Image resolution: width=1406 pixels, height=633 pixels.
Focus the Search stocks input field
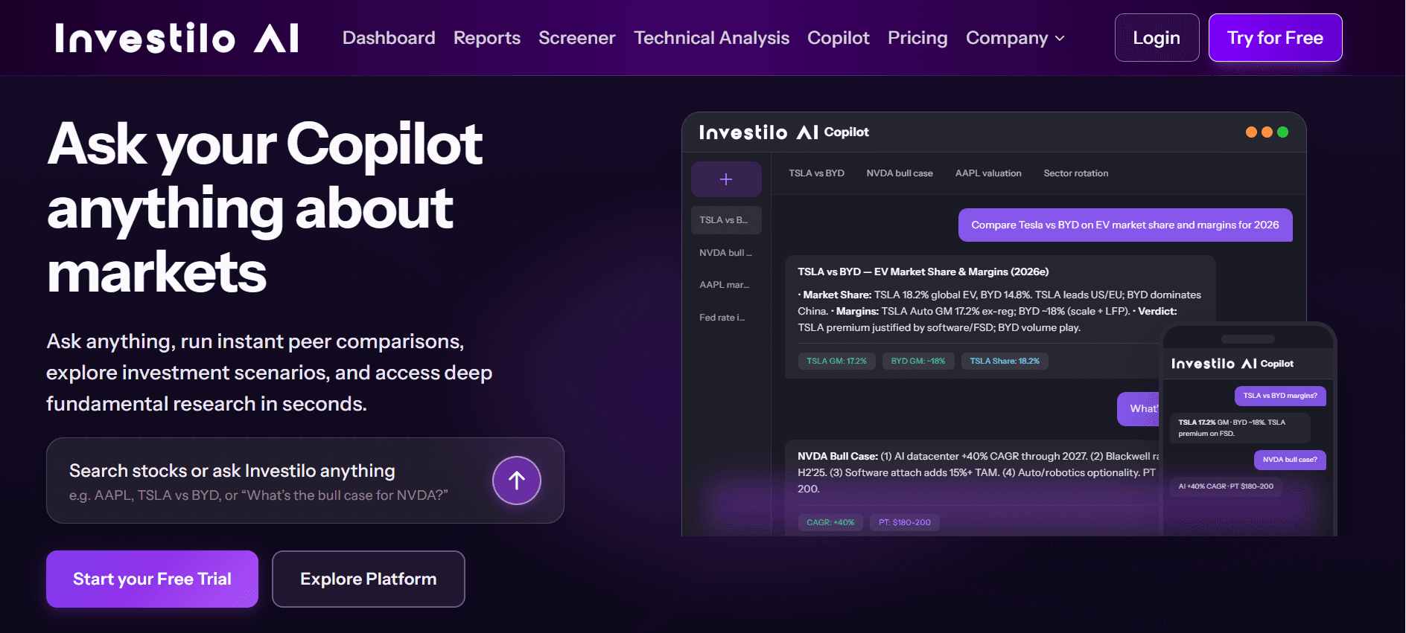pyautogui.click(x=305, y=481)
